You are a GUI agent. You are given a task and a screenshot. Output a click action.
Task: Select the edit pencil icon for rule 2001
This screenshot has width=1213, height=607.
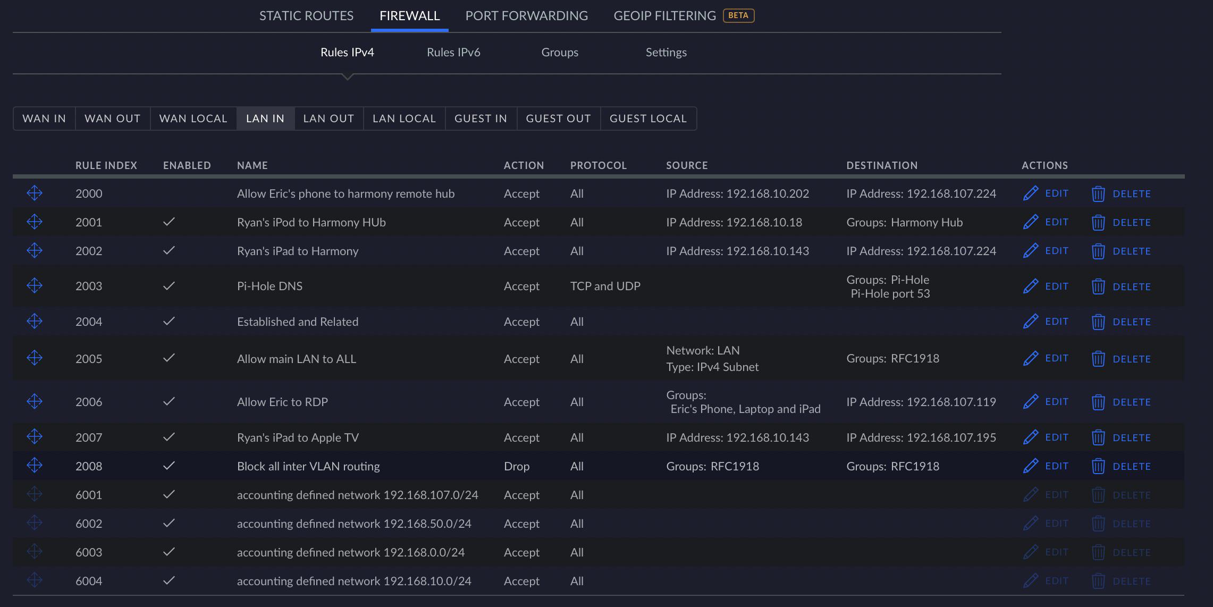(1031, 222)
